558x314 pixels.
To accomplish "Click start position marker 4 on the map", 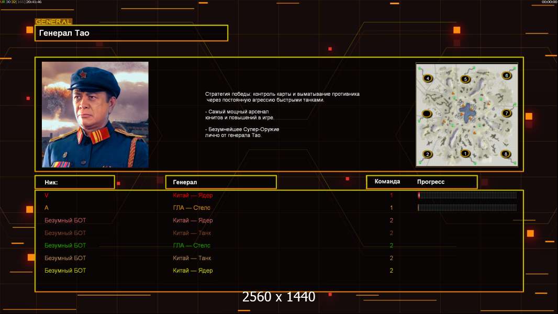I will coord(428,78).
